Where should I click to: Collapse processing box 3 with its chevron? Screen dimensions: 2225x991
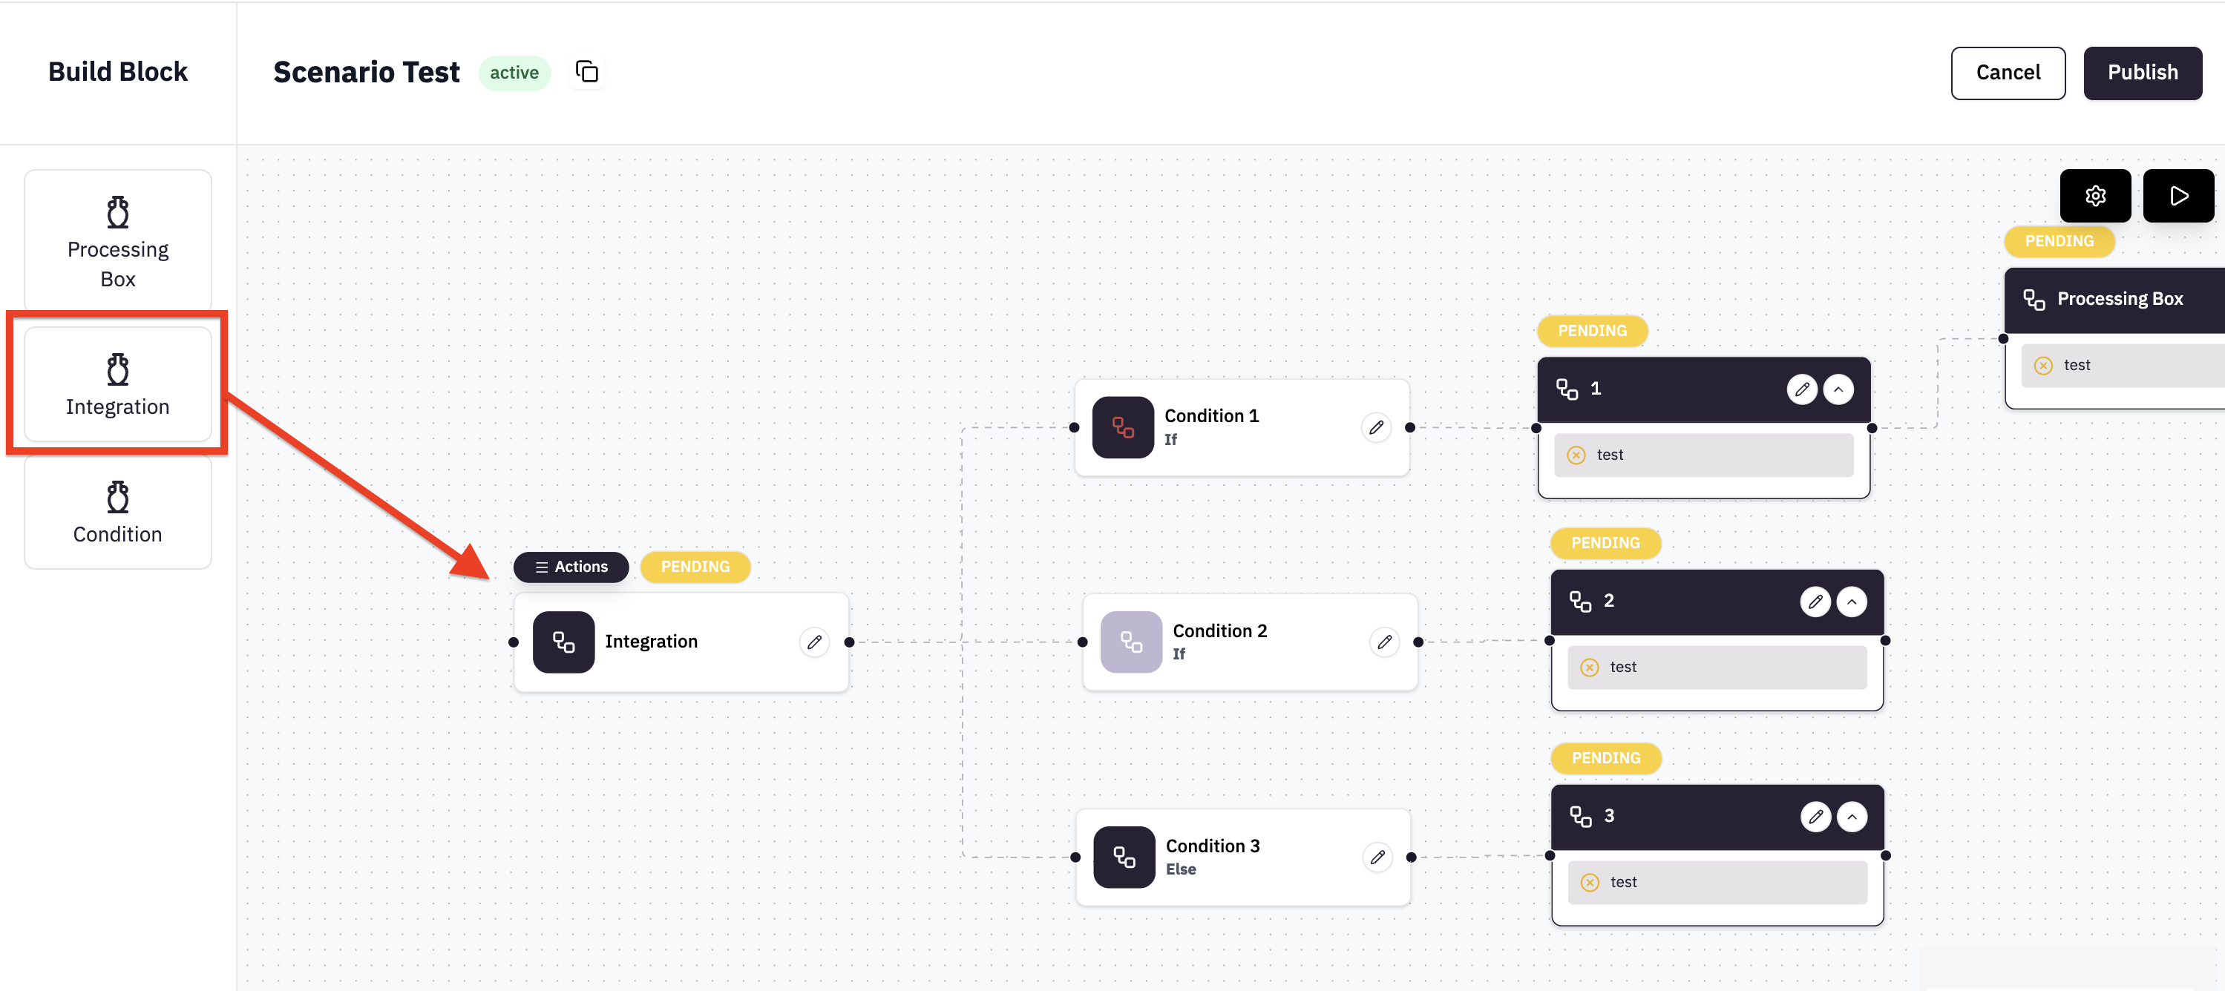point(1851,817)
